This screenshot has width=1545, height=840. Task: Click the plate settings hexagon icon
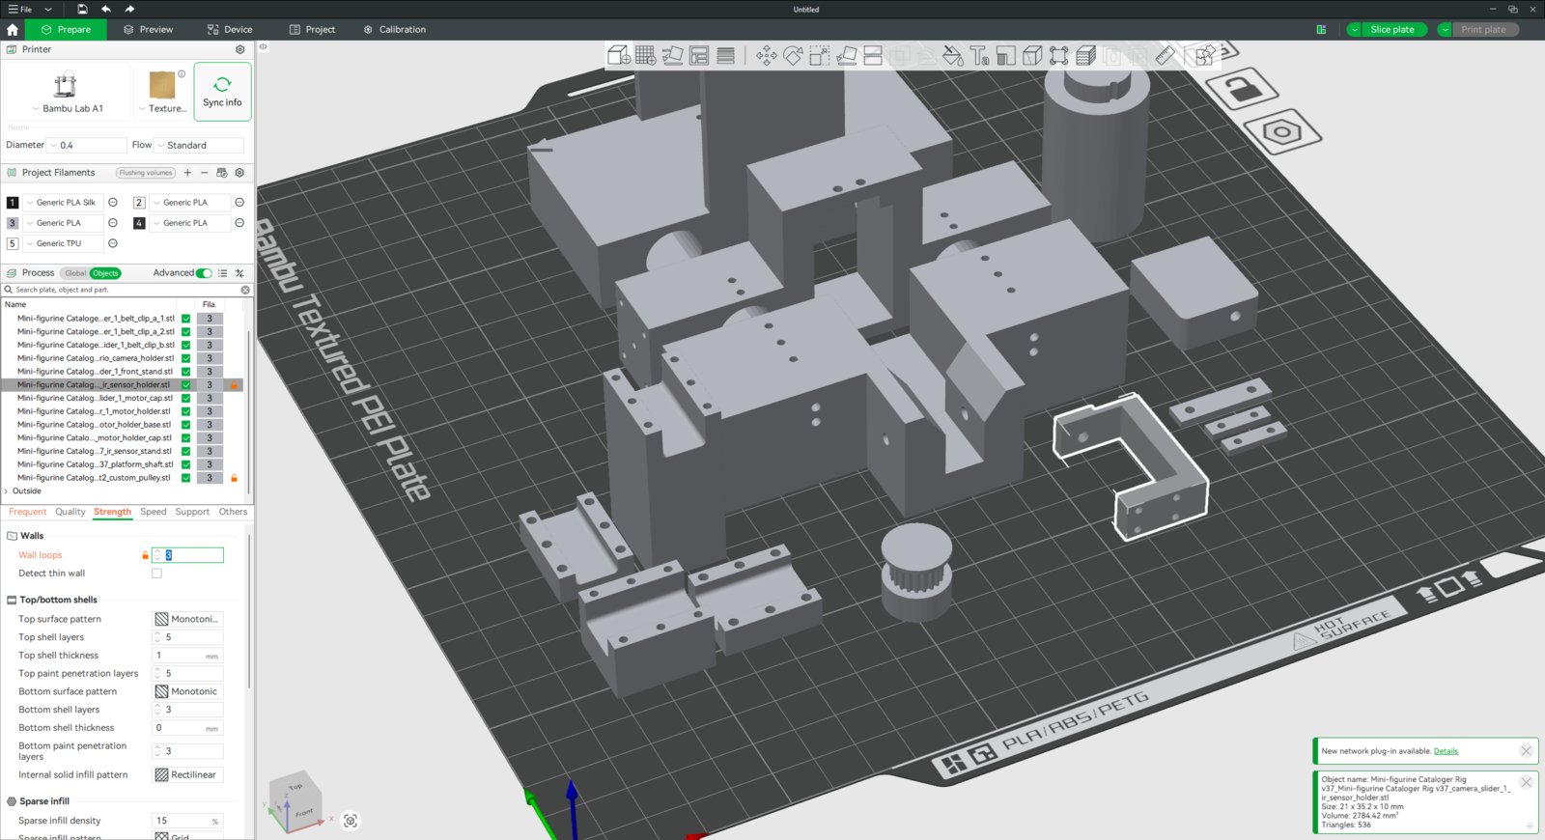click(1282, 132)
